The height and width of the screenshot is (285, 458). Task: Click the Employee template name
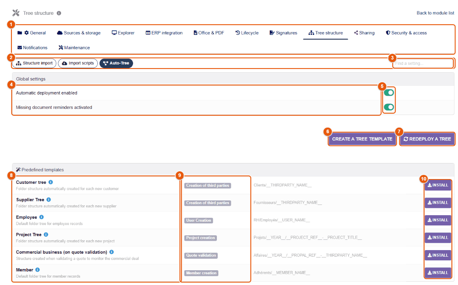(x=27, y=217)
